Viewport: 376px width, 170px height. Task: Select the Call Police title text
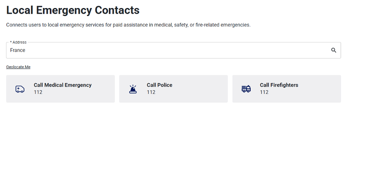pyautogui.click(x=159, y=85)
